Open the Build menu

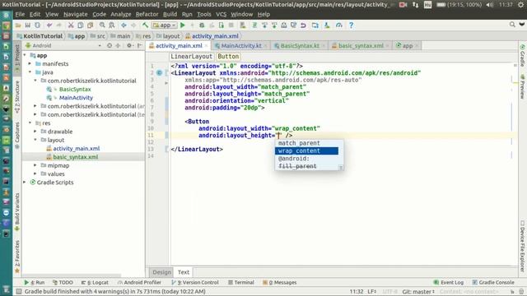tap(170, 15)
